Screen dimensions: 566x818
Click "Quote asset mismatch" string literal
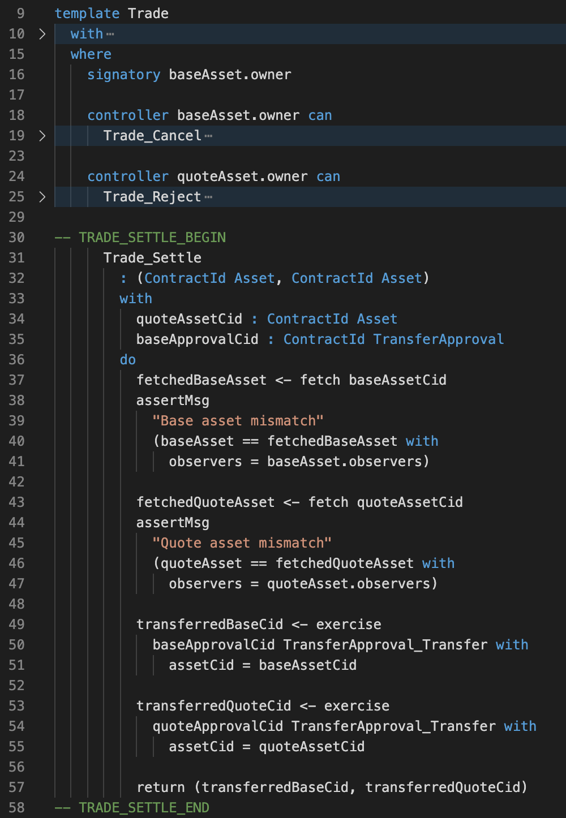(242, 543)
